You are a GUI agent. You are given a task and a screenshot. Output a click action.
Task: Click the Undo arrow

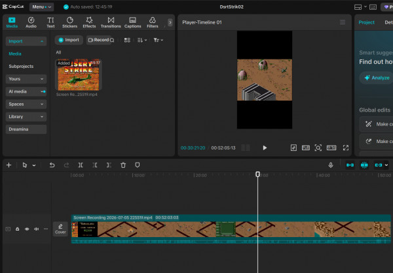click(52, 165)
